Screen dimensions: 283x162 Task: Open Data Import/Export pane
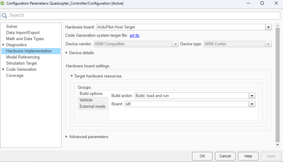23,33
